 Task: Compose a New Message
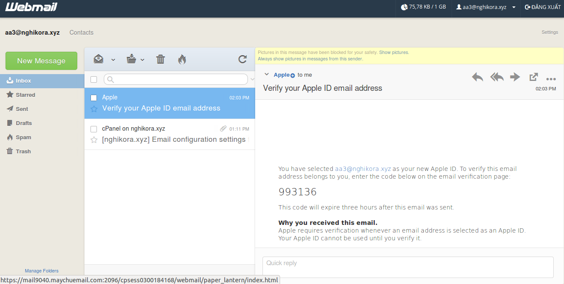pyautogui.click(x=41, y=61)
